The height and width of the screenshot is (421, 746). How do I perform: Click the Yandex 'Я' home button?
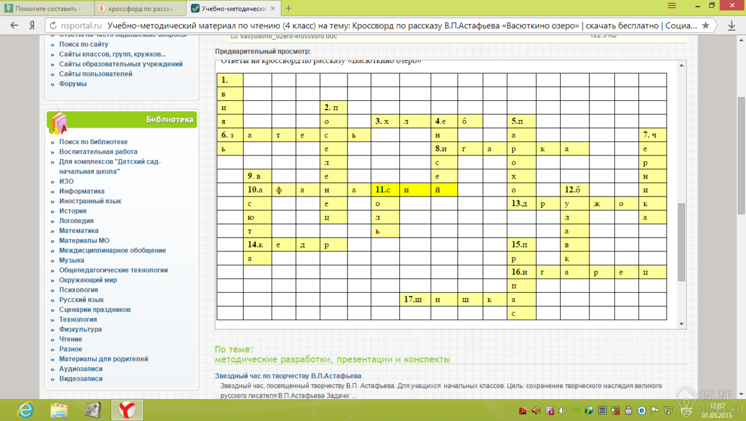coord(31,26)
